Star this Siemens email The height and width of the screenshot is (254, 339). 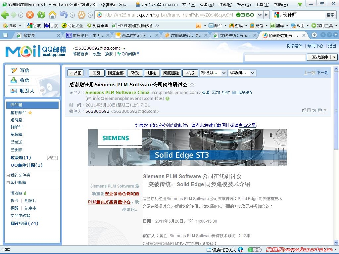pos(192,85)
